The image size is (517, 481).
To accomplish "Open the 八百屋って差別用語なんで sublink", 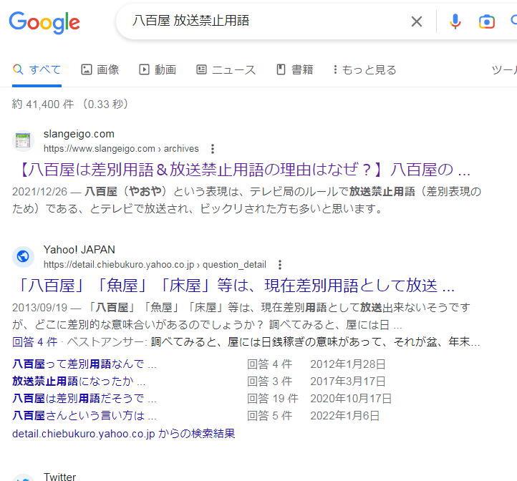I will click(x=84, y=364).
